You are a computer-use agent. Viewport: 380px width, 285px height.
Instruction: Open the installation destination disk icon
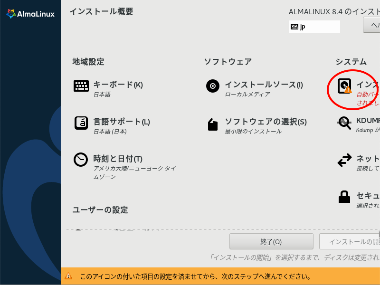point(344,86)
